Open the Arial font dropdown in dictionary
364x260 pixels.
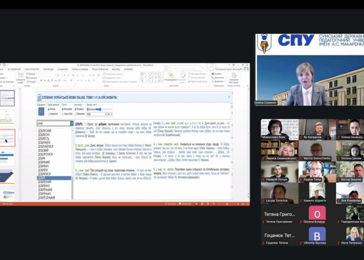click(x=96, y=114)
